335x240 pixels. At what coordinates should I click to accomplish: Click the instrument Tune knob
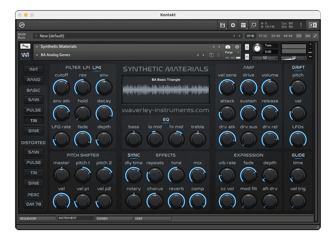point(257,49)
